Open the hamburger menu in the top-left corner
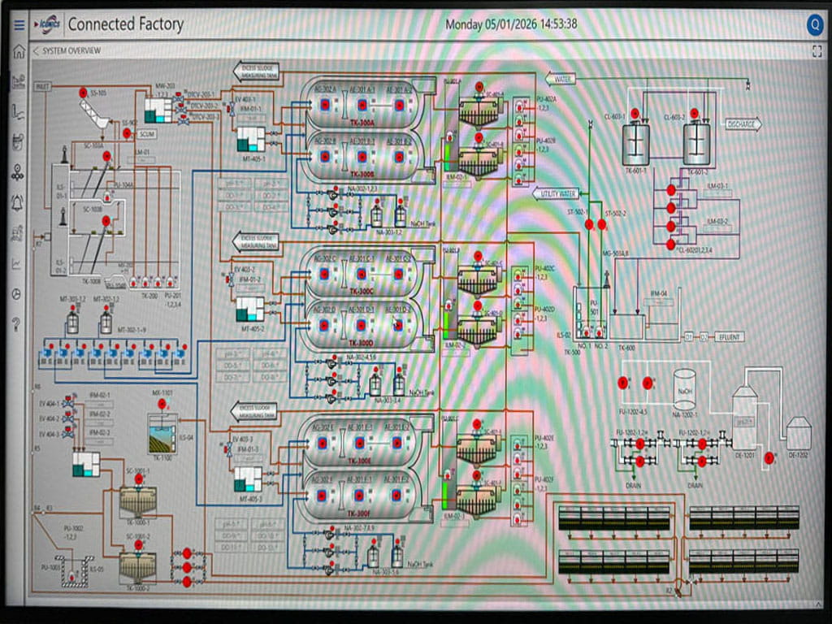This screenshot has width=832, height=624. pyautogui.click(x=19, y=25)
